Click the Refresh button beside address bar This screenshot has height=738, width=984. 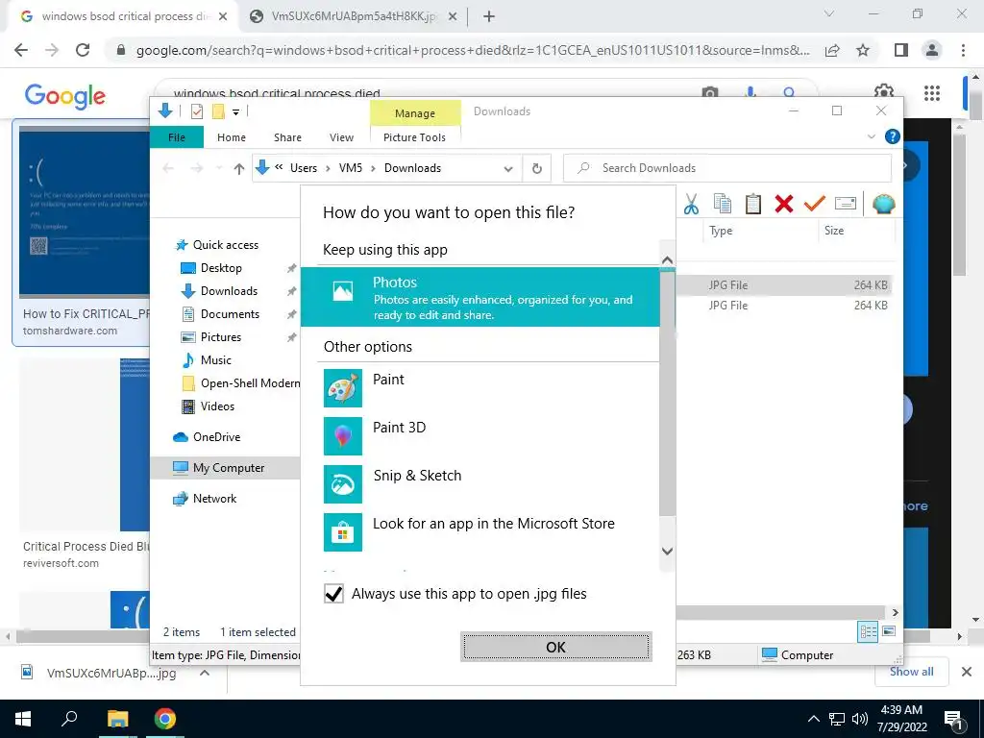[x=536, y=168]
